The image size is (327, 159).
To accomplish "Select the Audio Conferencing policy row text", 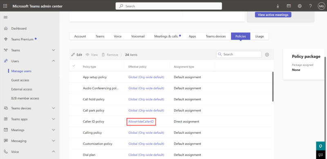I will coord(101,88).
